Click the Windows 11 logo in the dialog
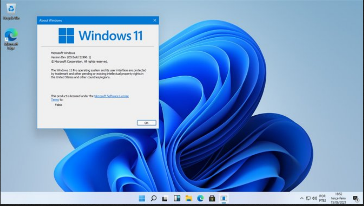 pos(101,35)
